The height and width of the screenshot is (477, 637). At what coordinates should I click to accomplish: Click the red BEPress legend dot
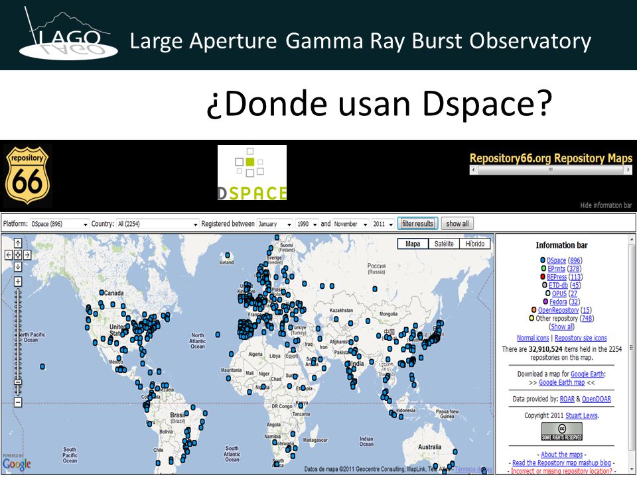[542, 277]
